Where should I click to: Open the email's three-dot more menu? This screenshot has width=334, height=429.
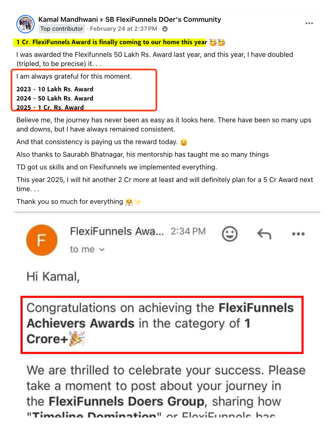[298, 234]
